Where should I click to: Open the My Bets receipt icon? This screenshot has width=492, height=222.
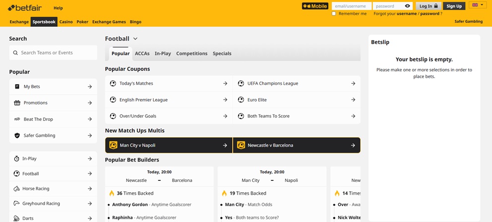(x=17, y=87)
